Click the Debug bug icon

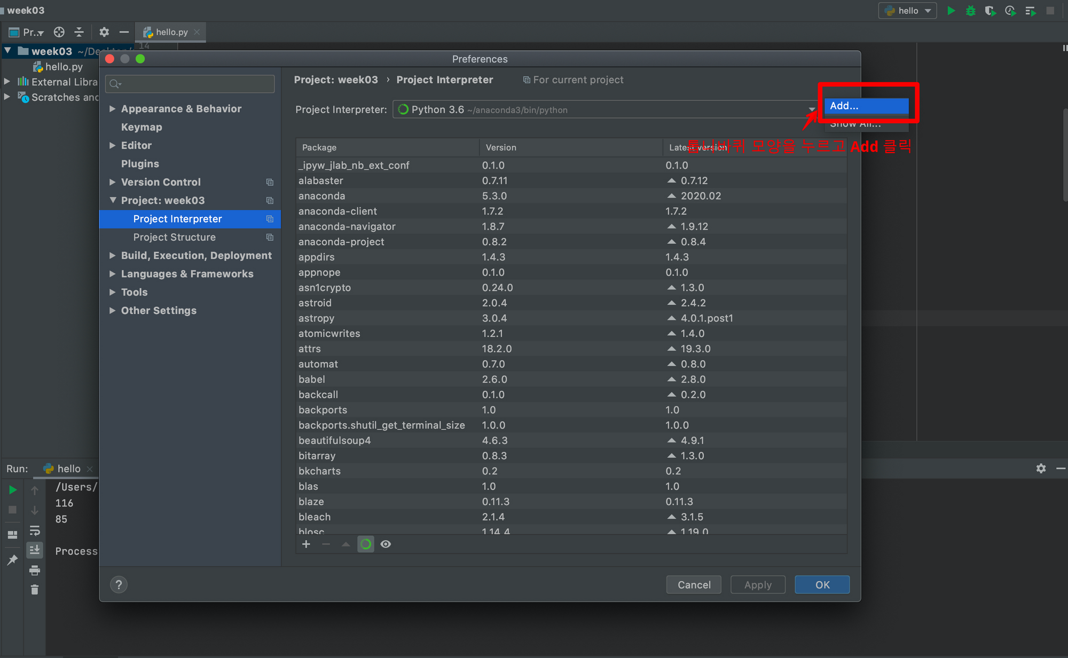(970, 11)
